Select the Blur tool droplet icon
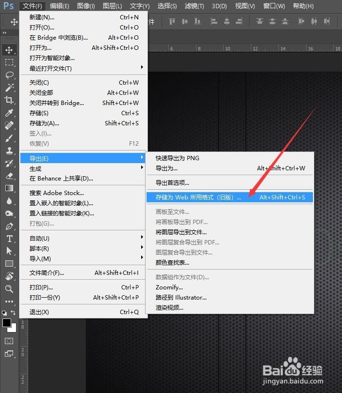 (9, 201)
